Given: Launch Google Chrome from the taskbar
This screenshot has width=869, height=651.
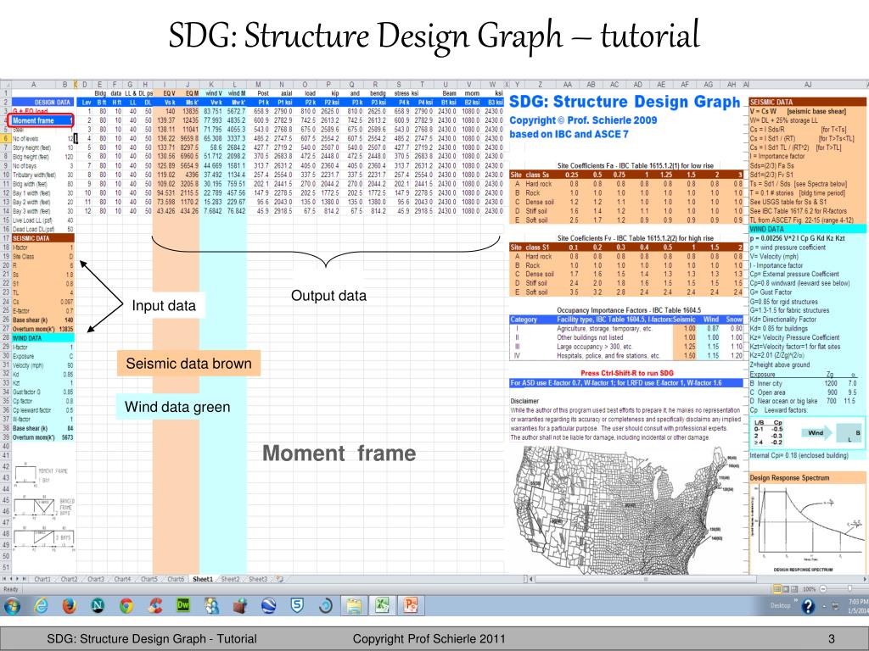Looking at the screenshot, I should [x=126, y=606].
